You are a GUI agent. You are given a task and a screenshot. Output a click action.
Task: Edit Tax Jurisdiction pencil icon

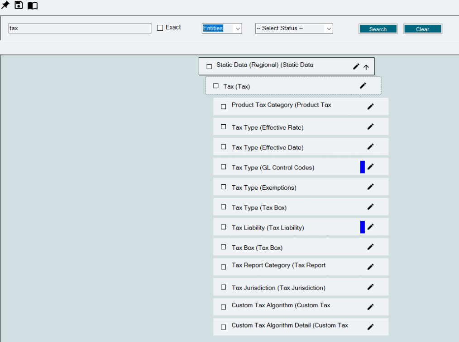coord(371,287)
